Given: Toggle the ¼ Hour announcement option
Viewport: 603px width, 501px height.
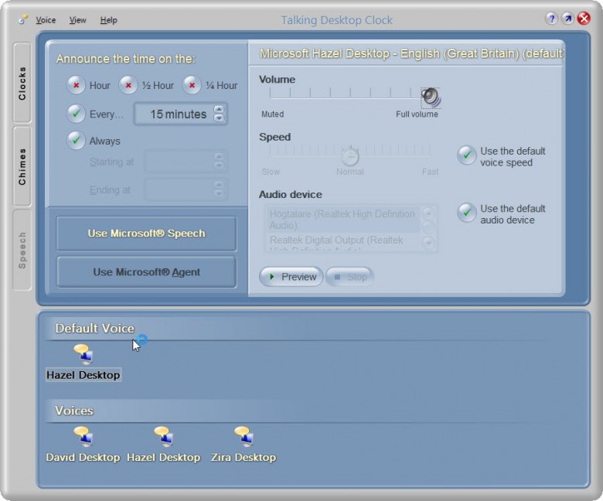Looking at the screenshot, I should coord(192,85).
